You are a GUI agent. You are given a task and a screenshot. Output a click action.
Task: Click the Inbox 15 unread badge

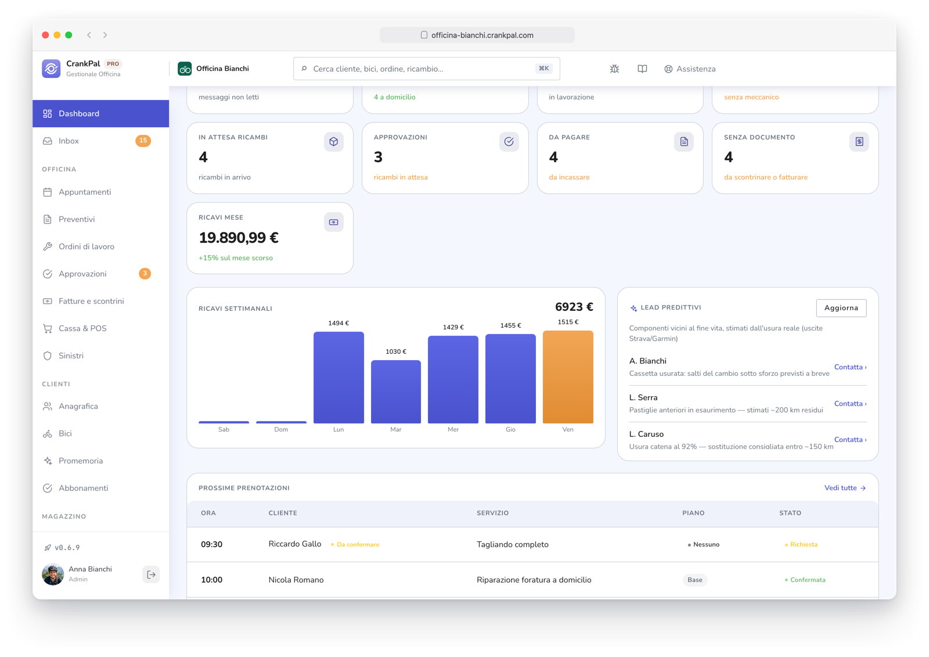[143, 141]
